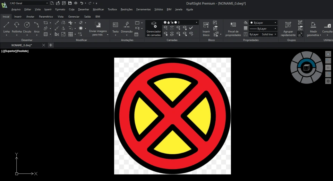
Task: Click the print icon in quick access toolbar
Action: coord(76,3)
